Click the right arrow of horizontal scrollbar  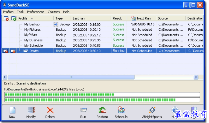click(x=196, y=77)
